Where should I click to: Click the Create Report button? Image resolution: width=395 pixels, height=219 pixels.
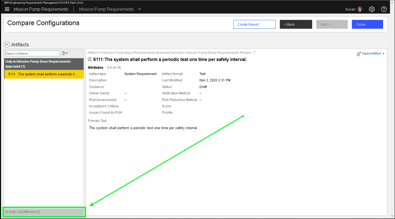click(254, 25)
